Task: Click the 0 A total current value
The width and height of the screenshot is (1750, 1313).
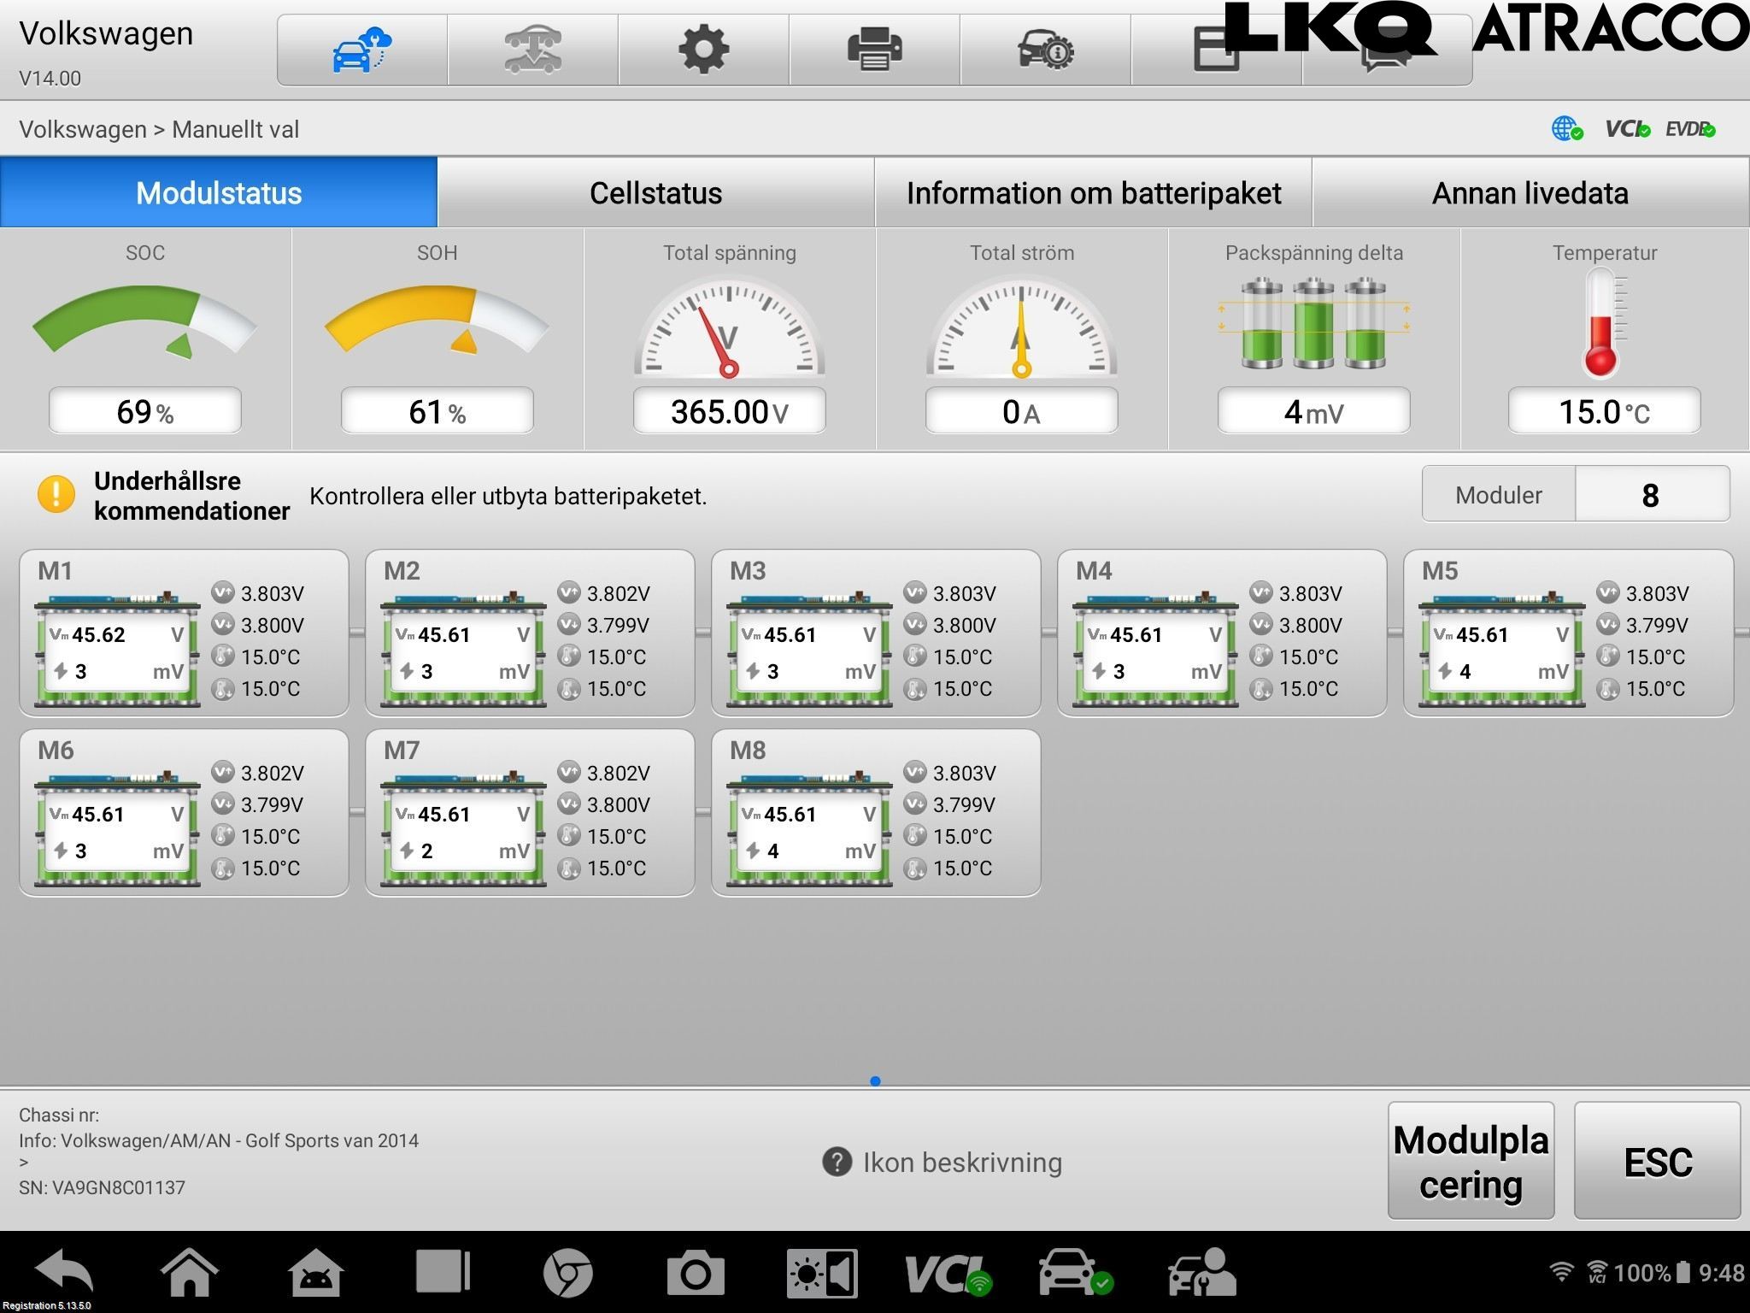Action: point(1021,411)
